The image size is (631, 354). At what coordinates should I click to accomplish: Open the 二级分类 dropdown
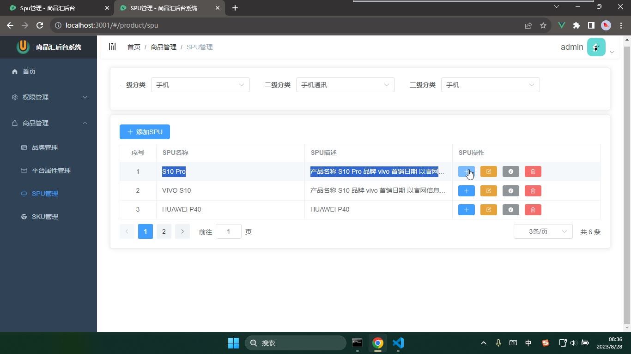pos(345,85)
